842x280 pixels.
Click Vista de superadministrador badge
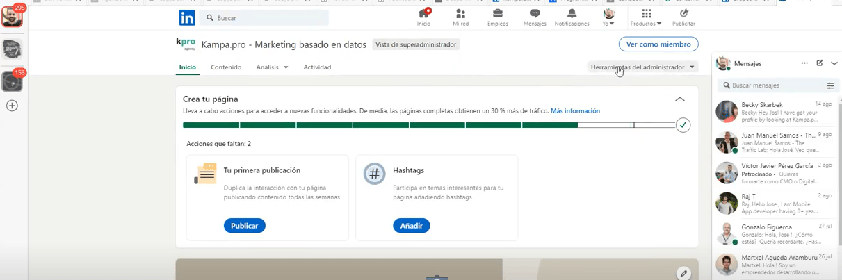pyautogui.click(x=416, y=44)
